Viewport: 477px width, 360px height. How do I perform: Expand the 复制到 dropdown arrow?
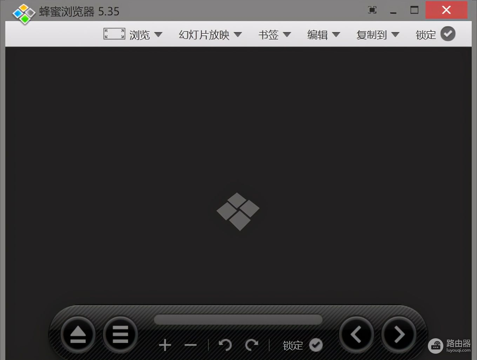tap(395, 35)
